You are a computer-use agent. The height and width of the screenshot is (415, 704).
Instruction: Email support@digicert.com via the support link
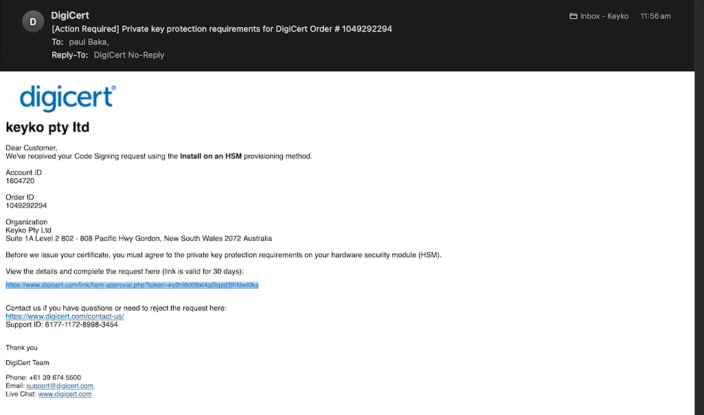pos(60,386)
